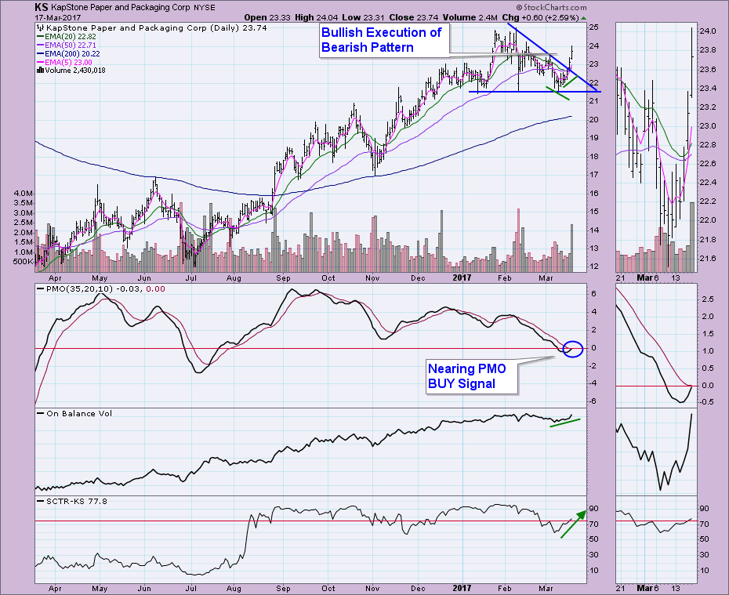Click the Aug label on the price chart axis
Image resolution: width=729 pixels, height=595 pixels.
tap(234, 277)
